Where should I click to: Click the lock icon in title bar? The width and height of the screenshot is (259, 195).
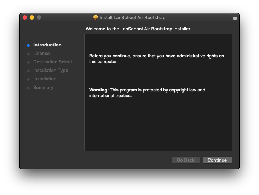(235, 17)
